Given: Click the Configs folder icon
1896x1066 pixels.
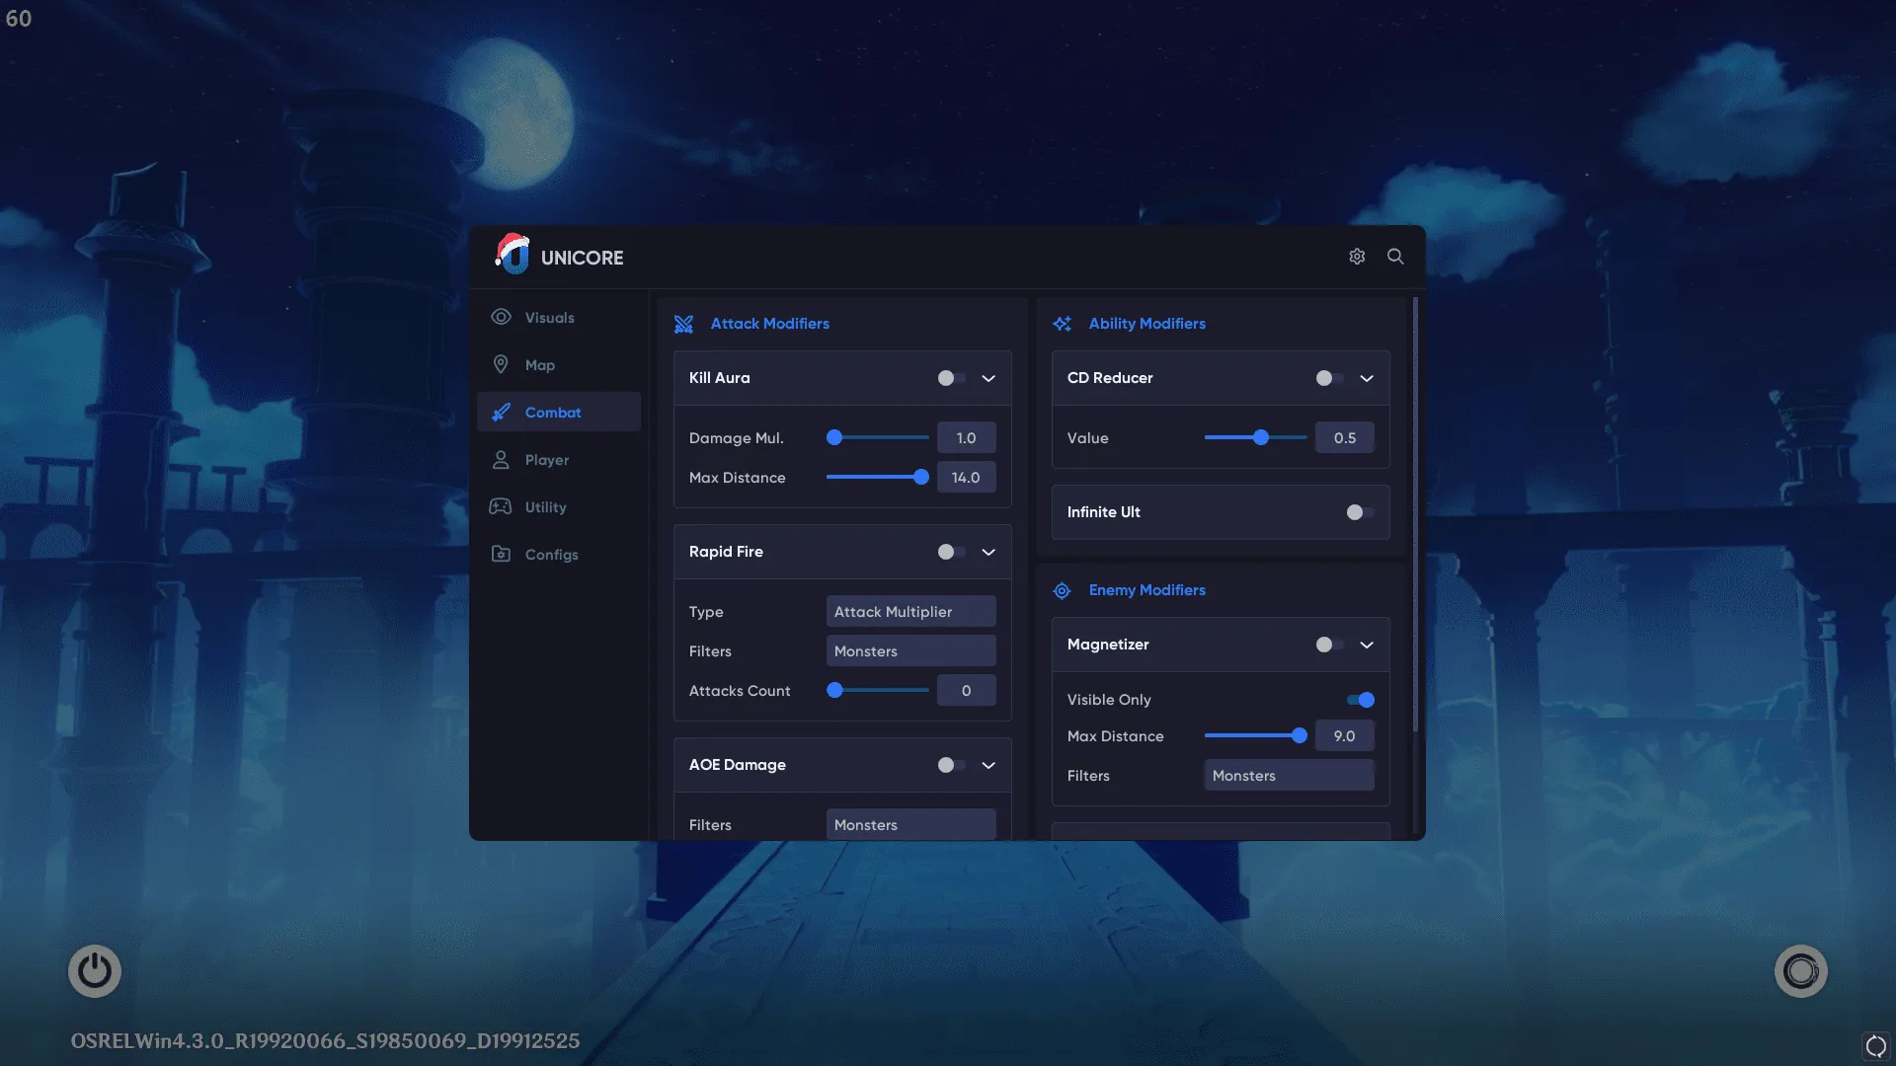Looking at the screenshot, I should tap(501, 554).
